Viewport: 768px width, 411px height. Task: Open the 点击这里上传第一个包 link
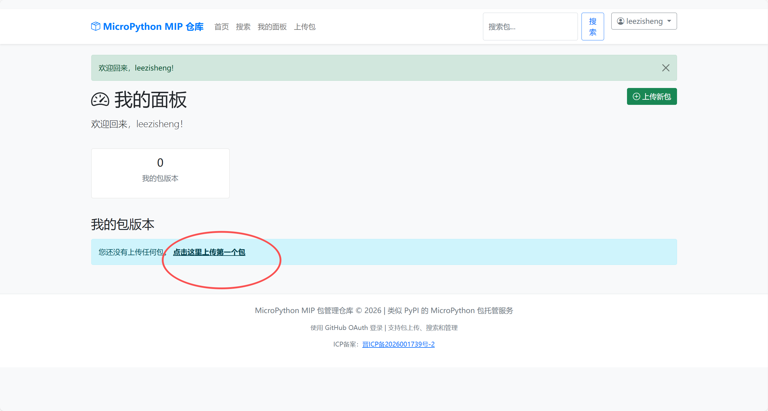[209, 252]
